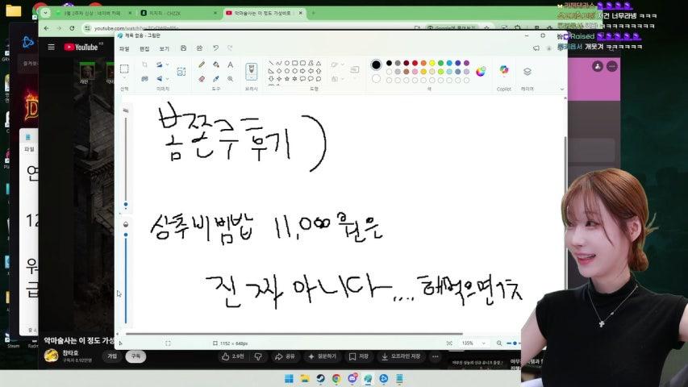Collapse the Paint ribbon chevron

[x=562, y=89]
